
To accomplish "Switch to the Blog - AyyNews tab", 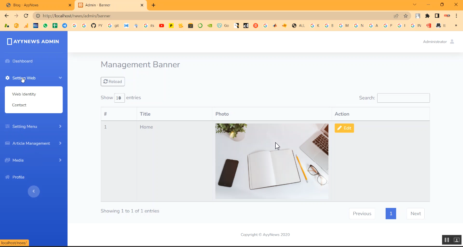I will [36, 5].
